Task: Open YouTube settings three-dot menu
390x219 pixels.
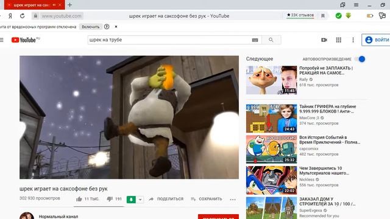Action: (x=353, y=40)
